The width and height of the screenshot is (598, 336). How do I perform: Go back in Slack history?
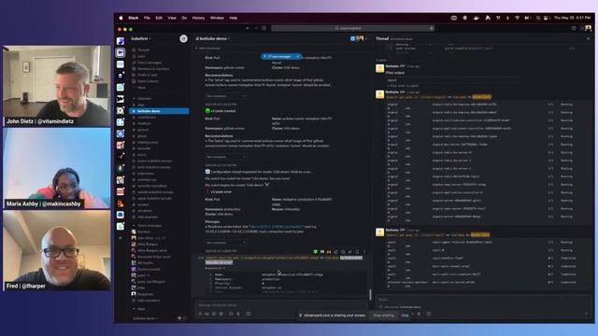click(248, 28)
